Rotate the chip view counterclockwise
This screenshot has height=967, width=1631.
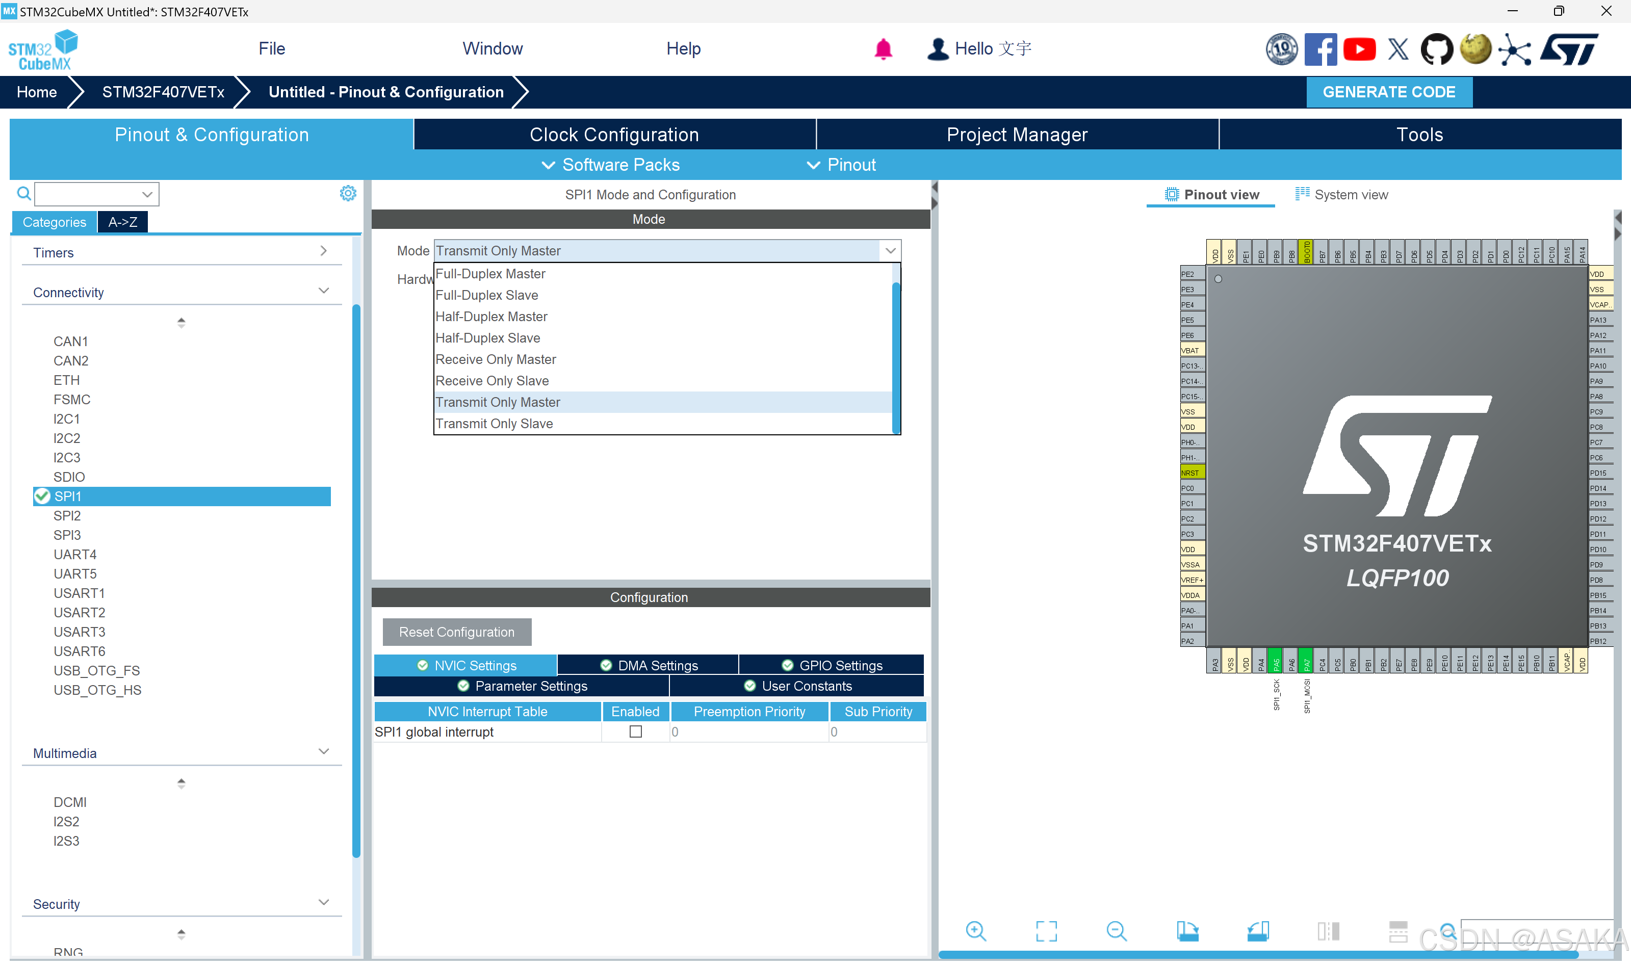1258,930
